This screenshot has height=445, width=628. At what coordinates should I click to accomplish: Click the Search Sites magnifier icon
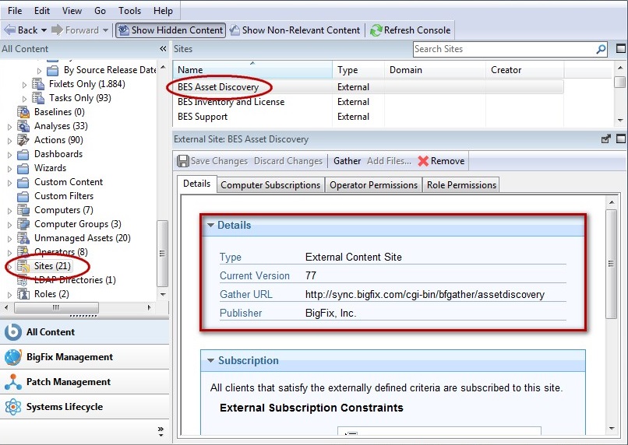tap(601, 49)
